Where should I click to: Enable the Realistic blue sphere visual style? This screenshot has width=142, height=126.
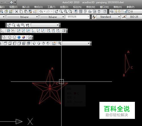click(19, 37)
